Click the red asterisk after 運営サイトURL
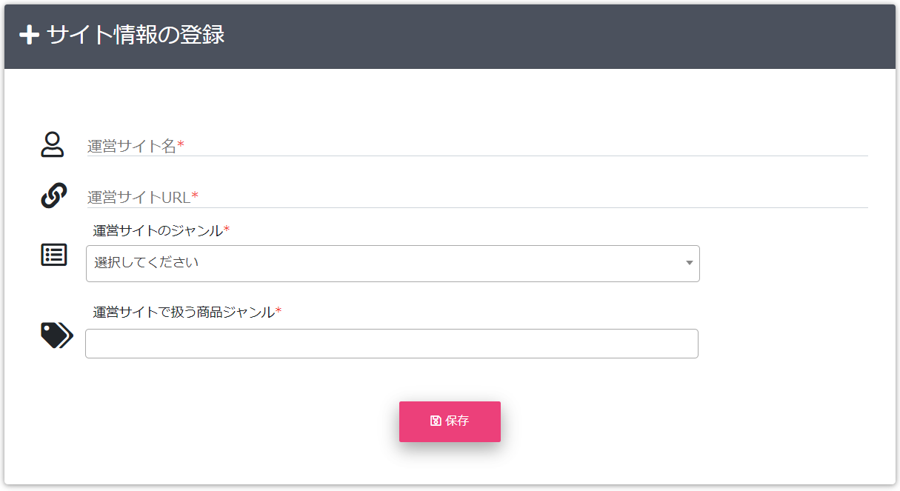 [196, 196]
